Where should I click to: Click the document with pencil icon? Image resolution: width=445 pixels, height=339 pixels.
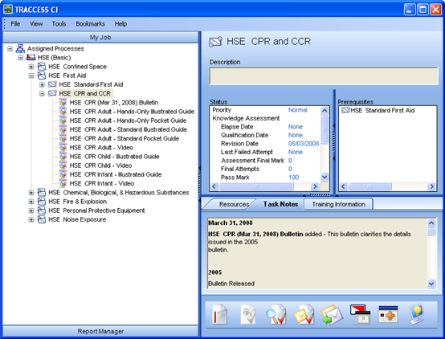tap(219, 314)
